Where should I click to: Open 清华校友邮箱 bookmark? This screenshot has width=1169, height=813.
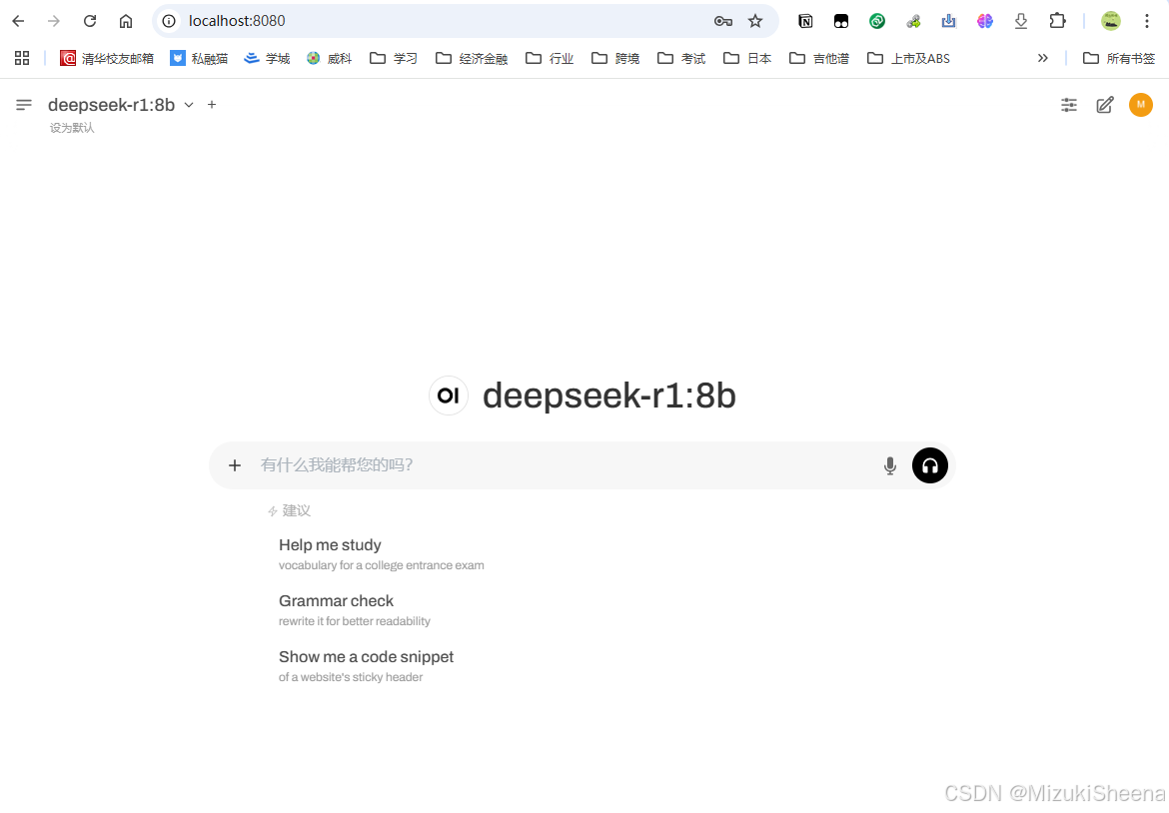[x=107, y=58]
